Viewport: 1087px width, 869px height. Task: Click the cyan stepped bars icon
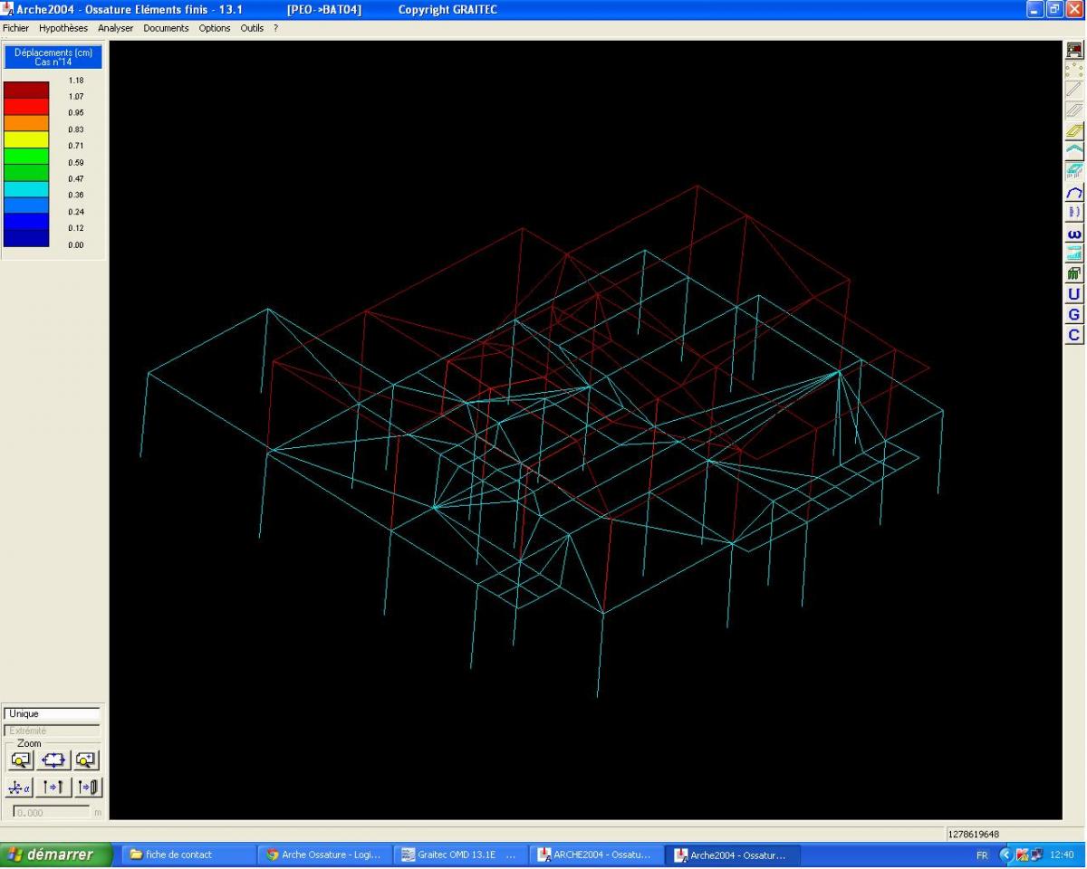pos(1074,253)
